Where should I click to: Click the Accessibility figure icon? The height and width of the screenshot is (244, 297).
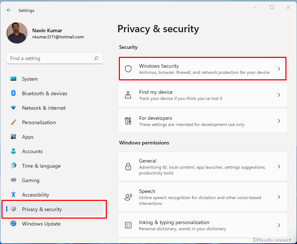(13, 194)
